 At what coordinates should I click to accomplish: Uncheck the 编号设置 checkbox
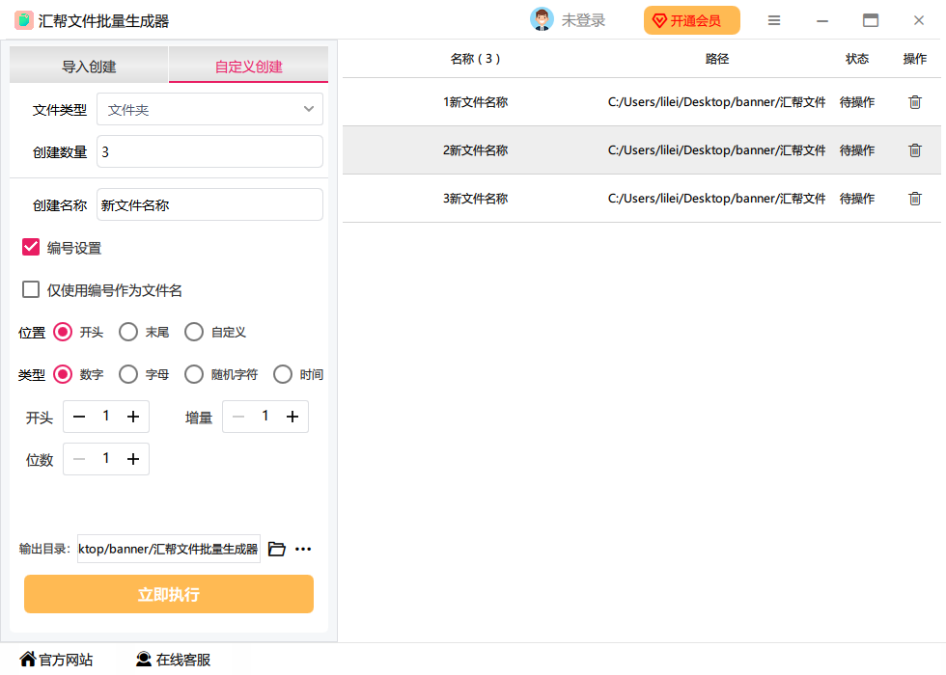(x=31, y=248)
